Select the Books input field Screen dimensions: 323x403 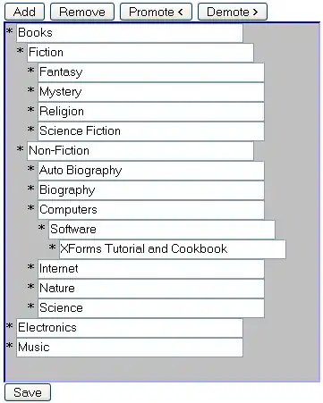click(x=130, y=33)
